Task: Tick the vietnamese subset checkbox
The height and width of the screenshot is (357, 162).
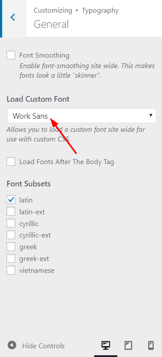Action: coord(11,270)
